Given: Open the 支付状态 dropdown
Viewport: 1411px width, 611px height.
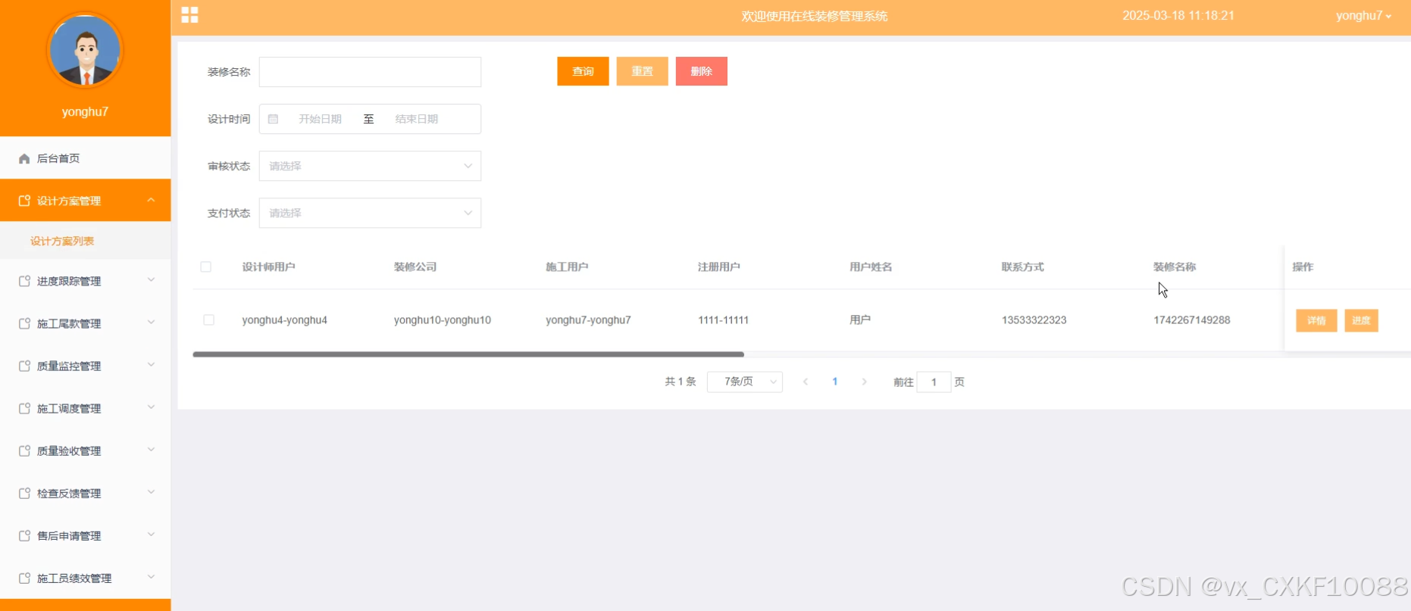Looking at the screenshot, I should pos(370,213).
